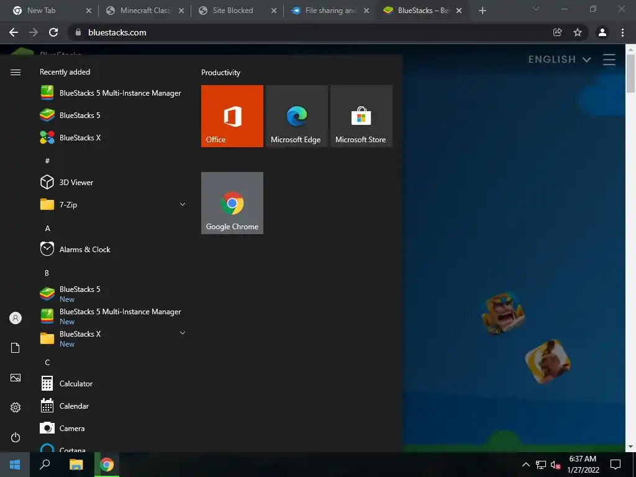Open the ENGLISH language dropdown

[x=560, y=60]
